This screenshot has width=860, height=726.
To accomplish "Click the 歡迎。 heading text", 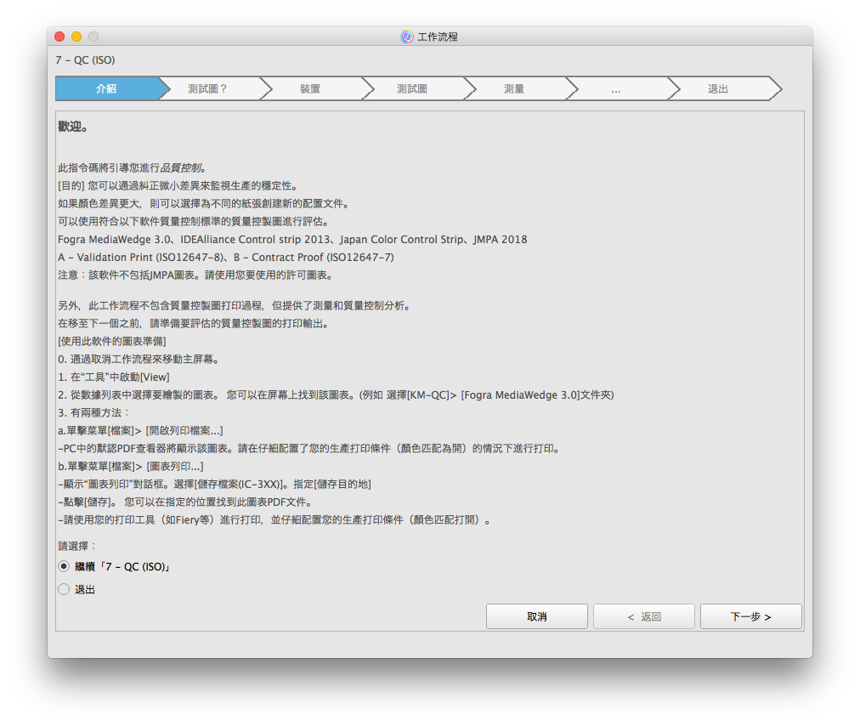I will pos(73,127).
